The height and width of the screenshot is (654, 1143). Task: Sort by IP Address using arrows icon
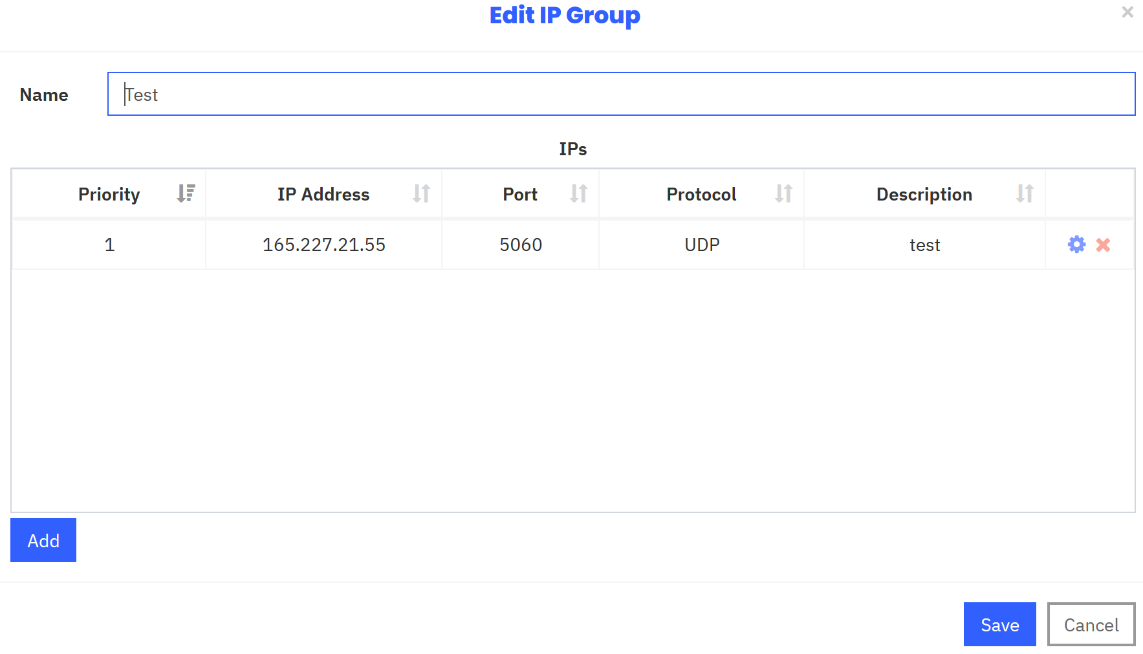[421, 193]
